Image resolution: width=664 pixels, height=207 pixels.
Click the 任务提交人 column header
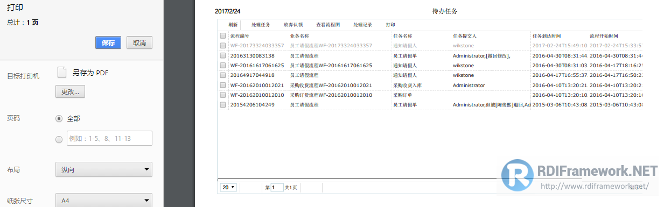coord(465,36)
